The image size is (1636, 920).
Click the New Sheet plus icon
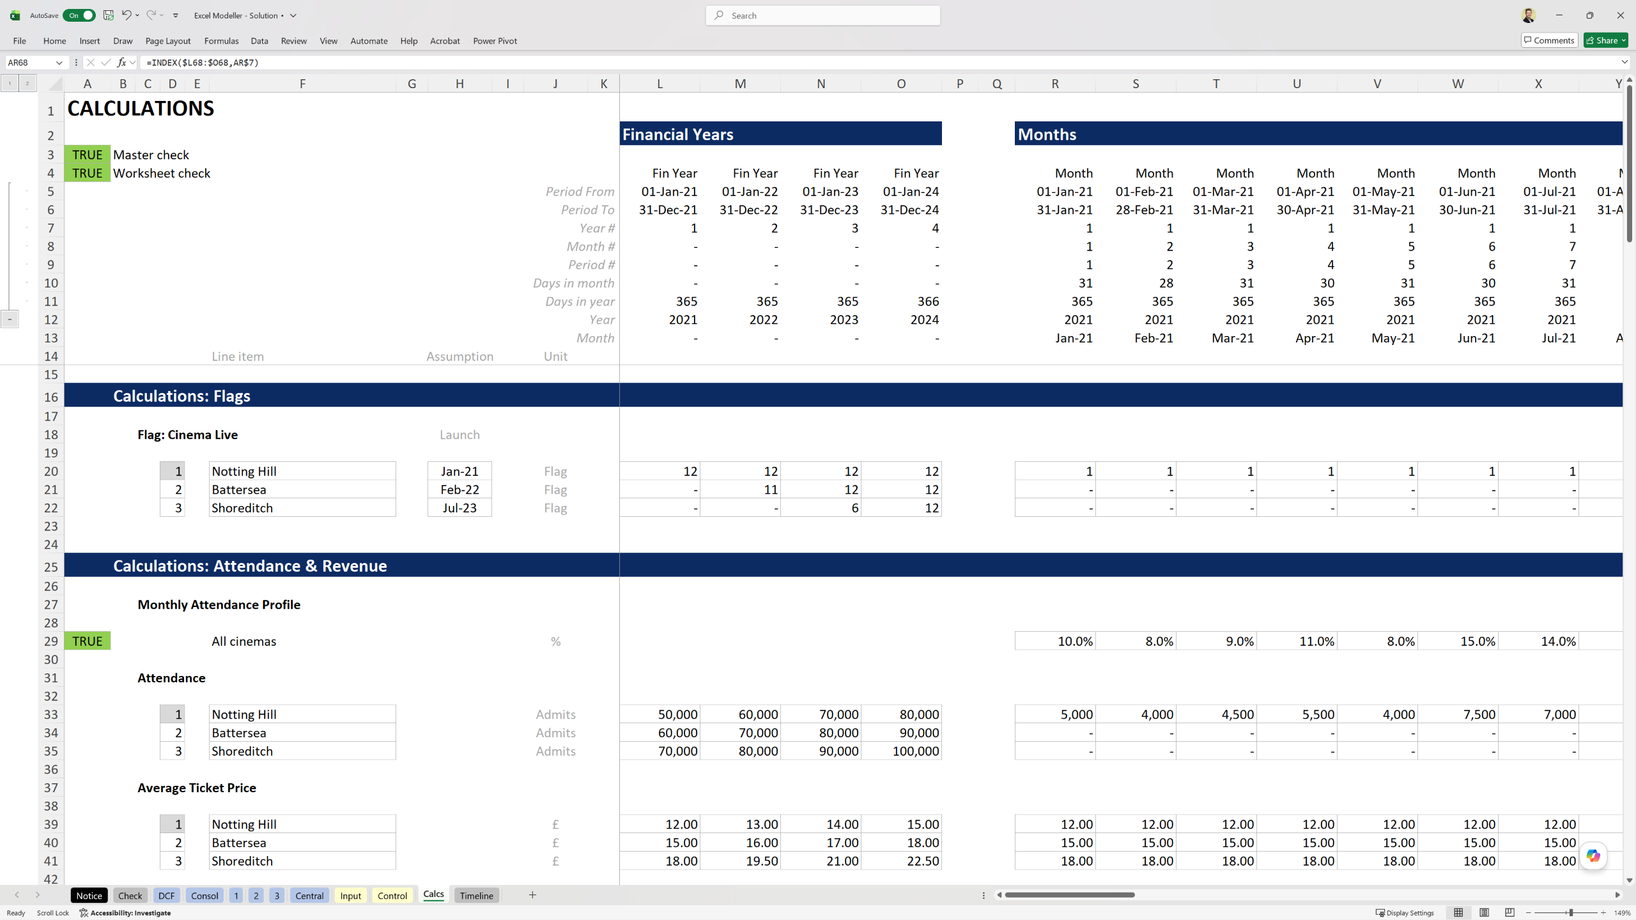click(532, 895)
